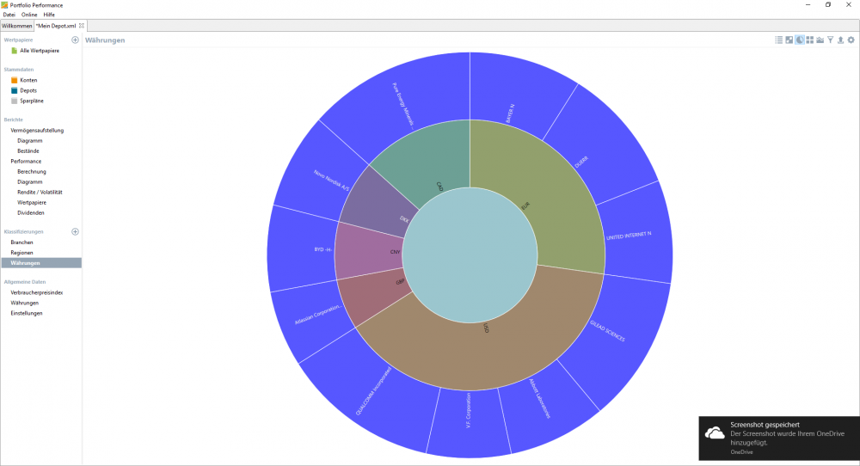
Task: Open the Hilfe menu
Action: (49, 15)
